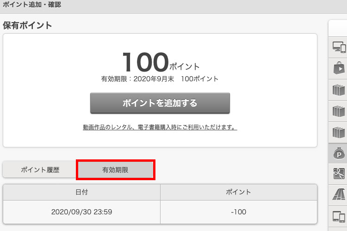Select the topmost book-stack sidebar icon
The height and width of the screenshot is (231, 347).
point(339,90)
